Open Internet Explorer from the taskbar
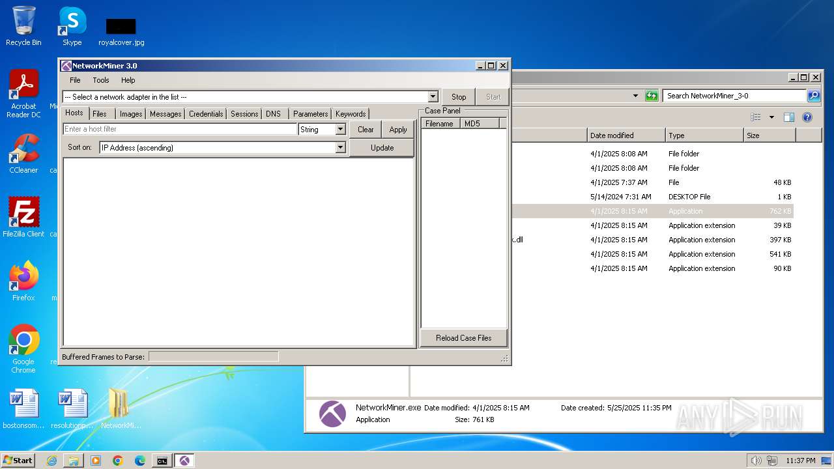The width and height of the screenshot is (834, 469). click(51, 461)
